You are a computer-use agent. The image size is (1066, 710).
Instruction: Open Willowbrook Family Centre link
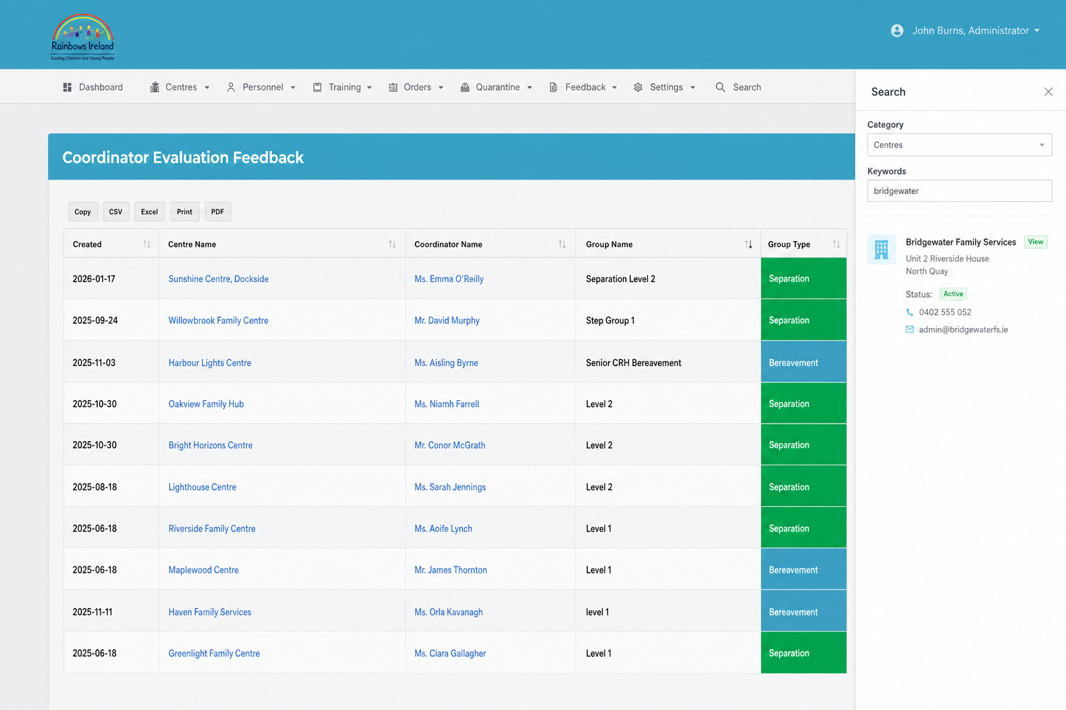point(219,320)
